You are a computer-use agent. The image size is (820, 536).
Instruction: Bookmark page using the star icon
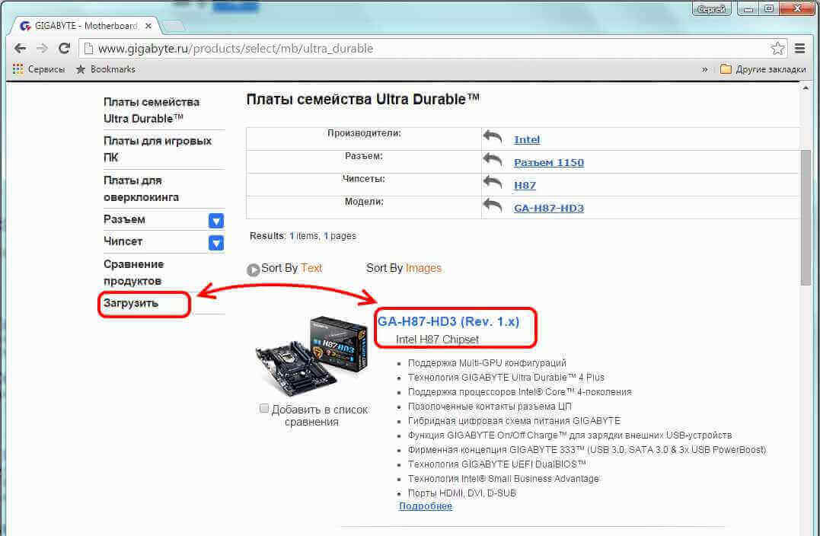[x=777, y=49]
